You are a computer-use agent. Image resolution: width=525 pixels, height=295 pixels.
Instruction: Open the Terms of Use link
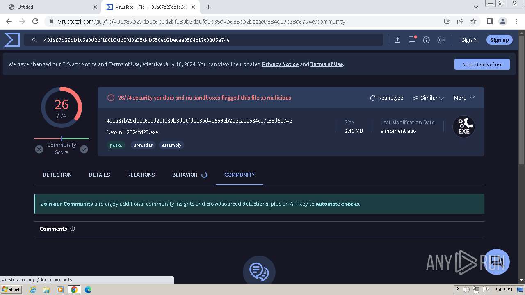tap(326, 64)
